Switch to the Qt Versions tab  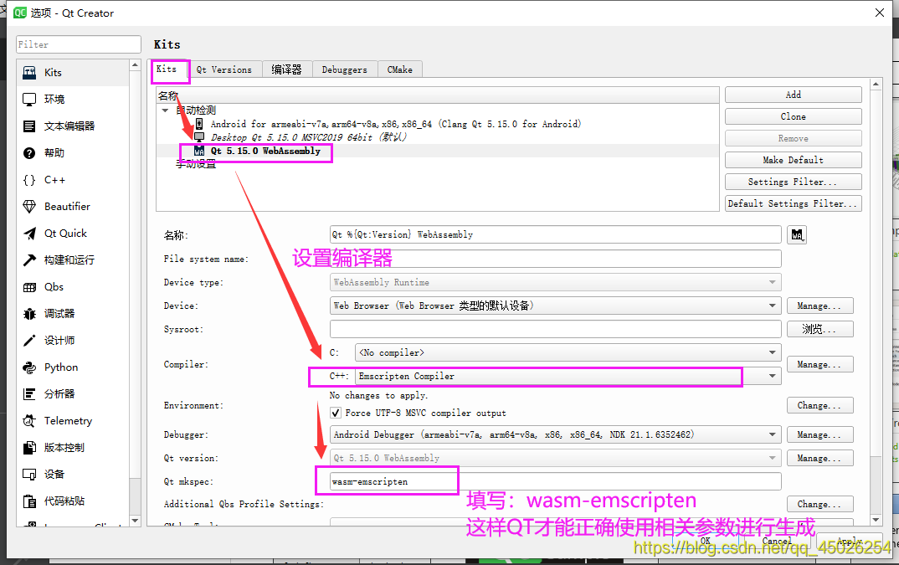[225, 70]
